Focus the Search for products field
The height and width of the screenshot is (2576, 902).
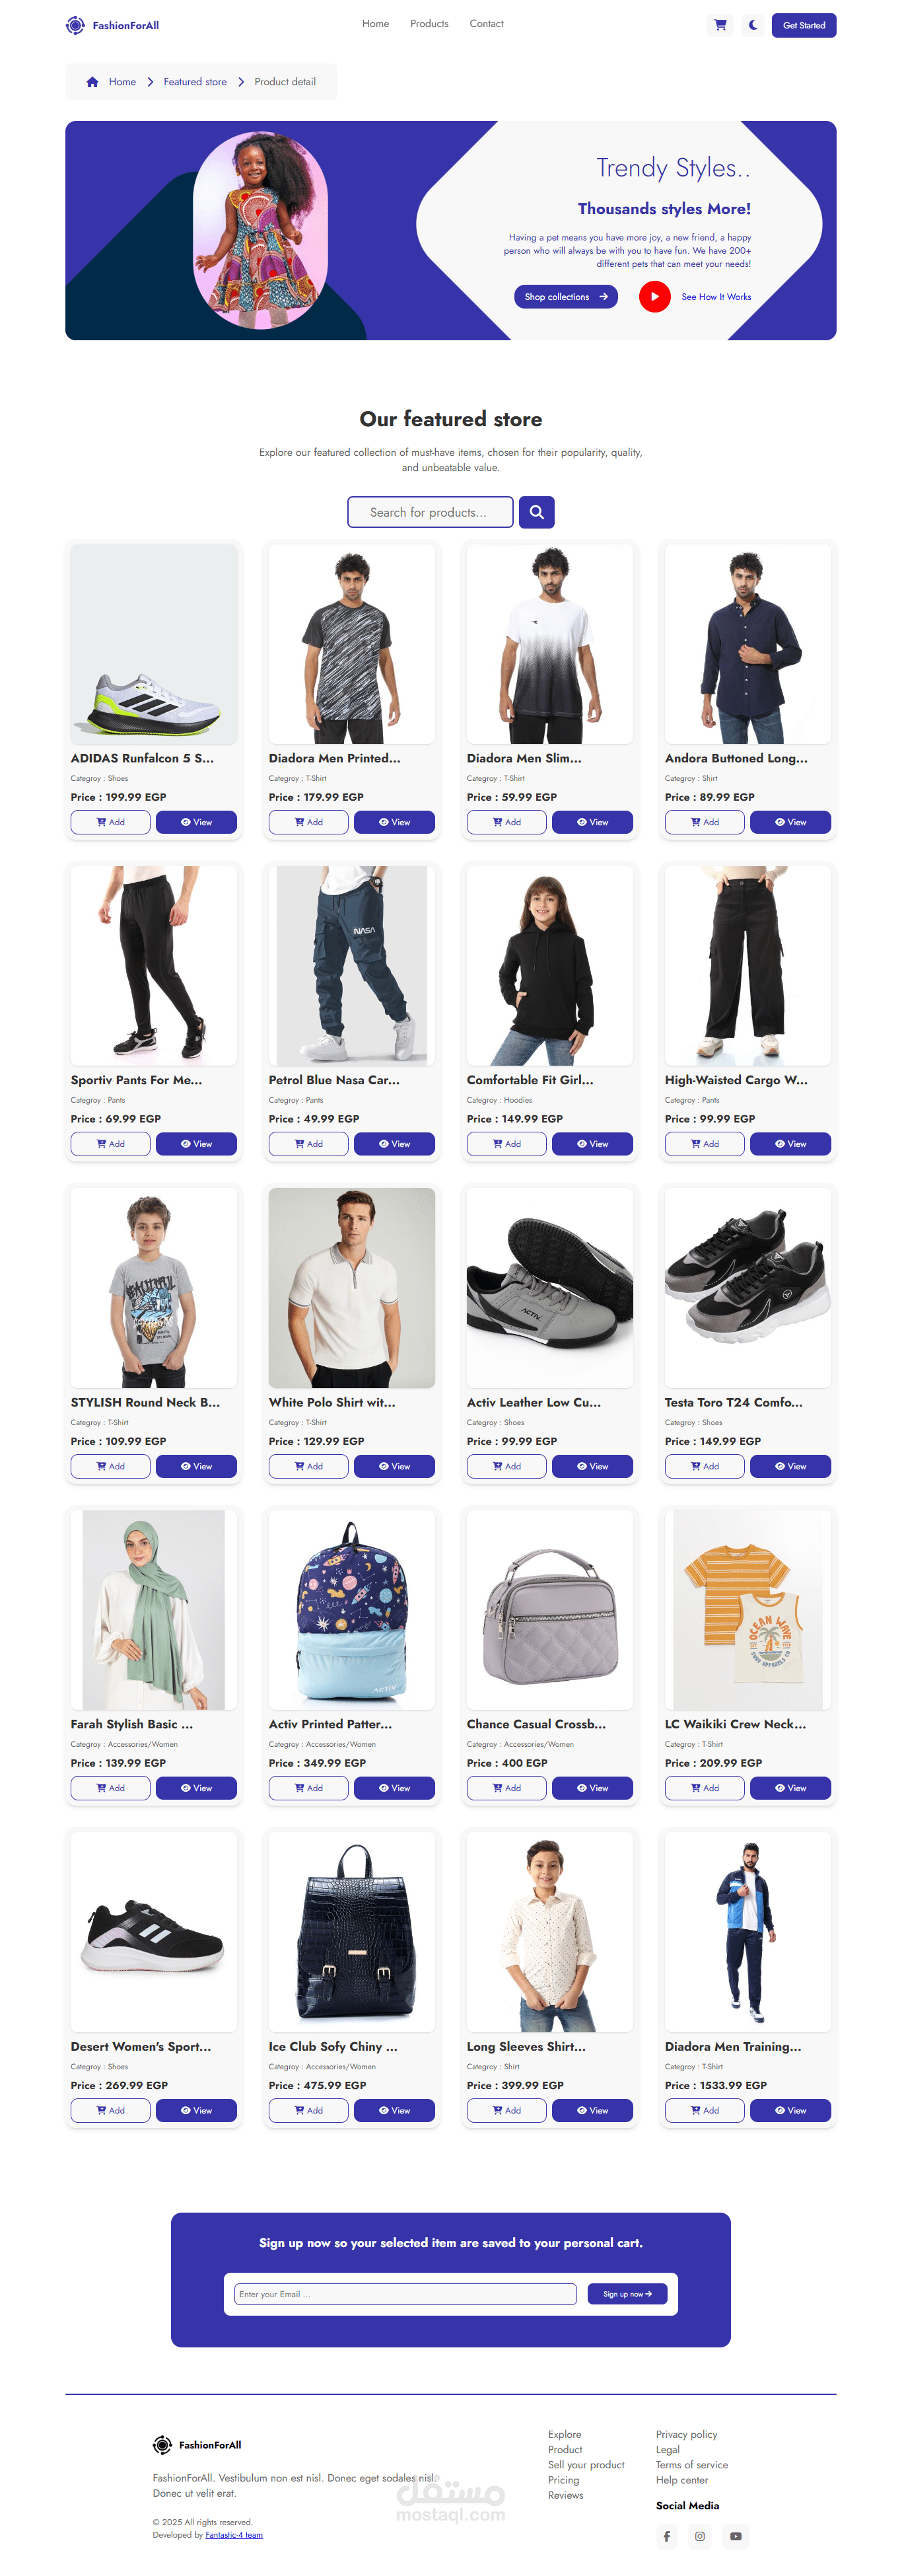coord(430,512)
